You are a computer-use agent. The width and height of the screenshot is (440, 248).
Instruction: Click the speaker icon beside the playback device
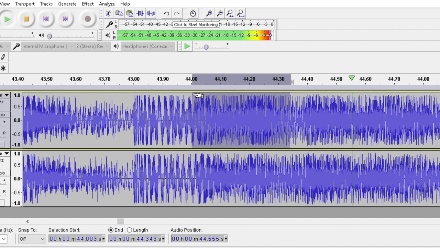(116, 46)
